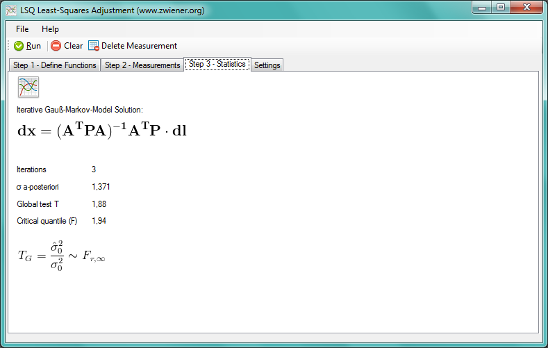Click the Delete Measurement table icon
The image size is (548, 348).
[x=93, y=46]
